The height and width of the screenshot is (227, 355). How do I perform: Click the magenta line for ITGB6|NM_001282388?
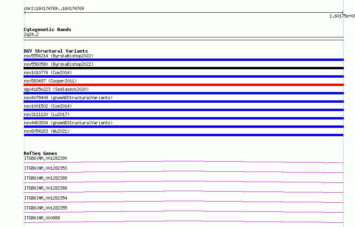183,192
